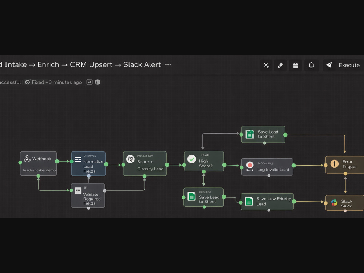Click the image icon next to the timestamp

[x=90, y=82]
